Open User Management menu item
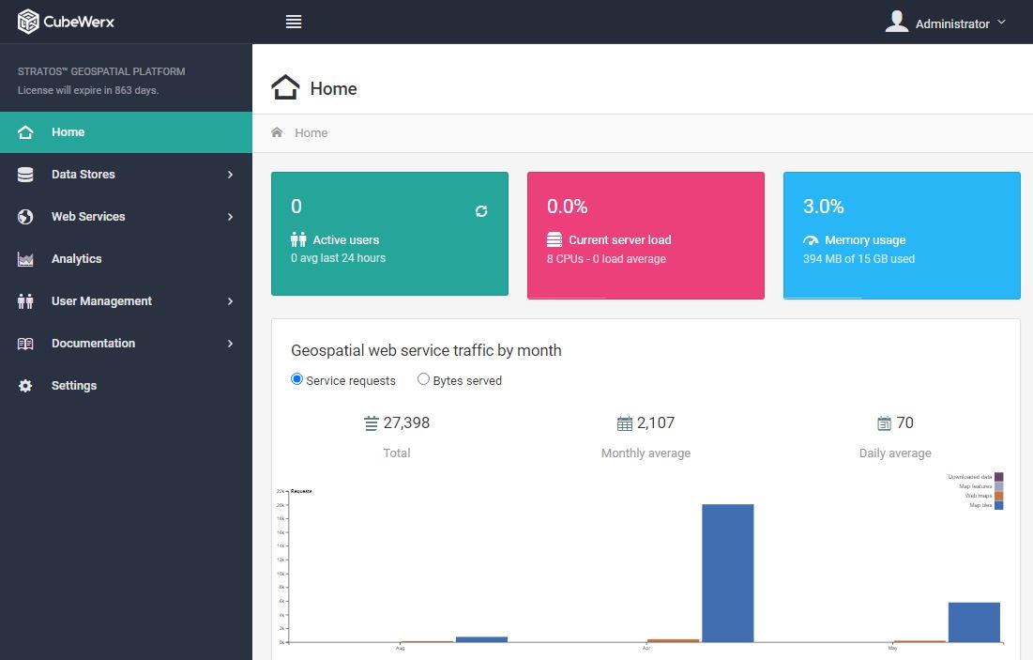The image size is (1033, 660). (x=126, y=300)
